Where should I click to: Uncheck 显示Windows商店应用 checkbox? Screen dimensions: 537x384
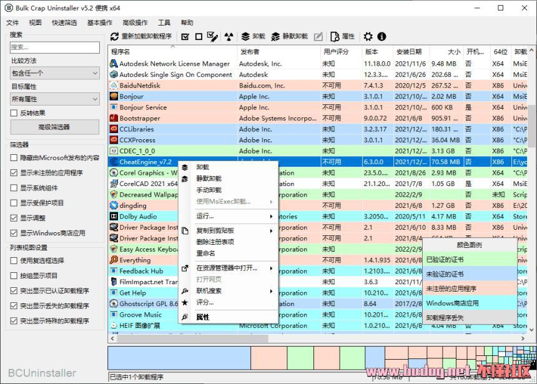point(14,233)
